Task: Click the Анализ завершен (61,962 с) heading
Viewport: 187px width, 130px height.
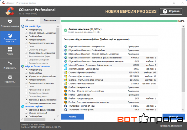Action: [85, 29]
